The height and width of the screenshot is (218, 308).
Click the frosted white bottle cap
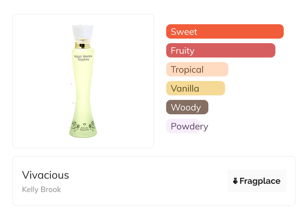tap(82, 33)
